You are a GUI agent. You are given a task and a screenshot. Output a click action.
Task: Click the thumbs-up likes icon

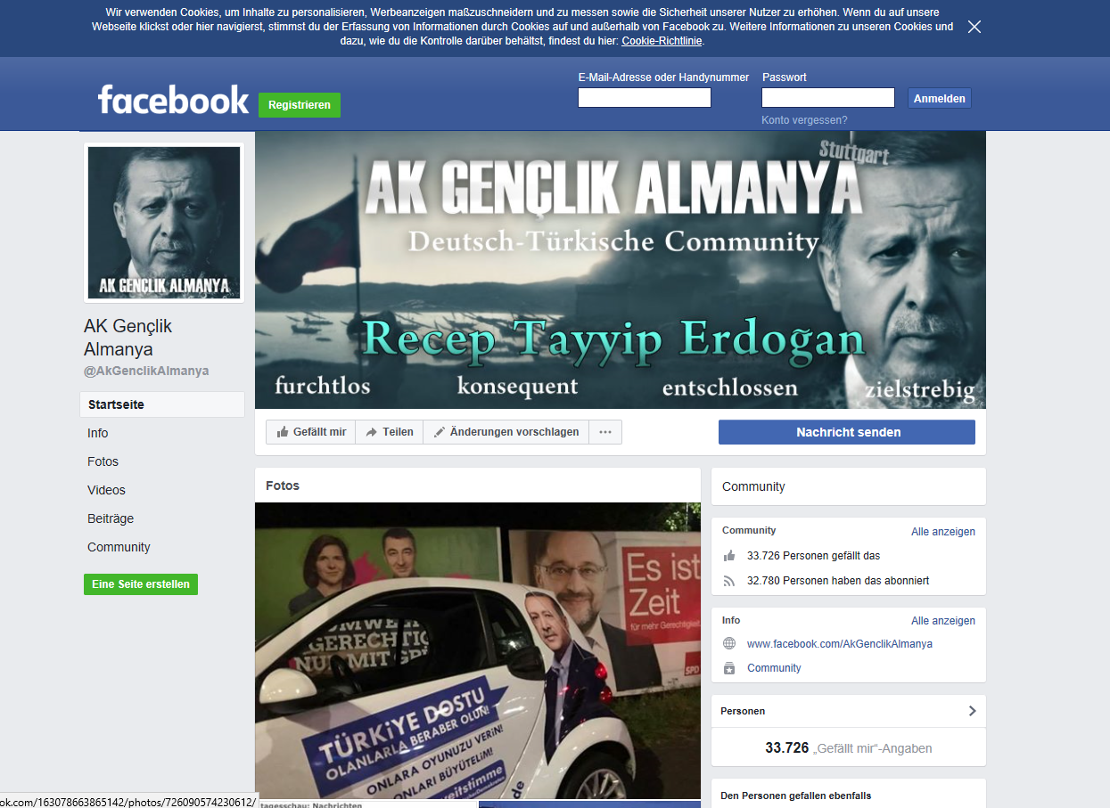(729, 556)
